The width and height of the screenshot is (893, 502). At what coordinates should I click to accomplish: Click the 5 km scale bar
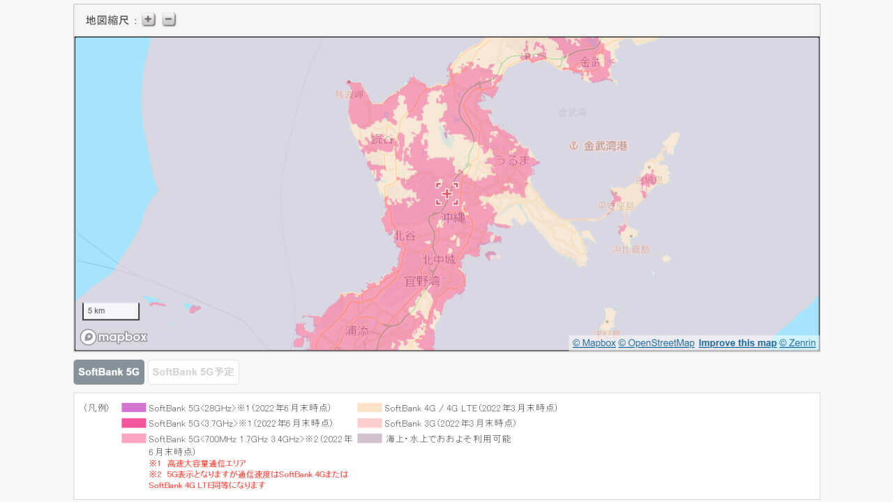click(x=110, y=310)
